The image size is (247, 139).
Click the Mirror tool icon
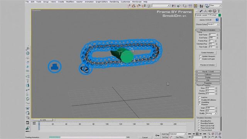174,6
